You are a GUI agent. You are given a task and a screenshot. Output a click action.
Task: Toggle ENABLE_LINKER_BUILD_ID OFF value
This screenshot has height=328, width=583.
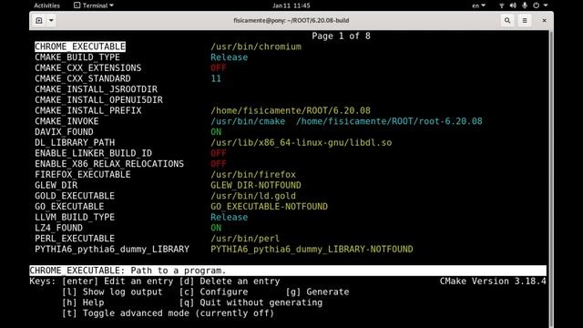click(x=219, y=153)
